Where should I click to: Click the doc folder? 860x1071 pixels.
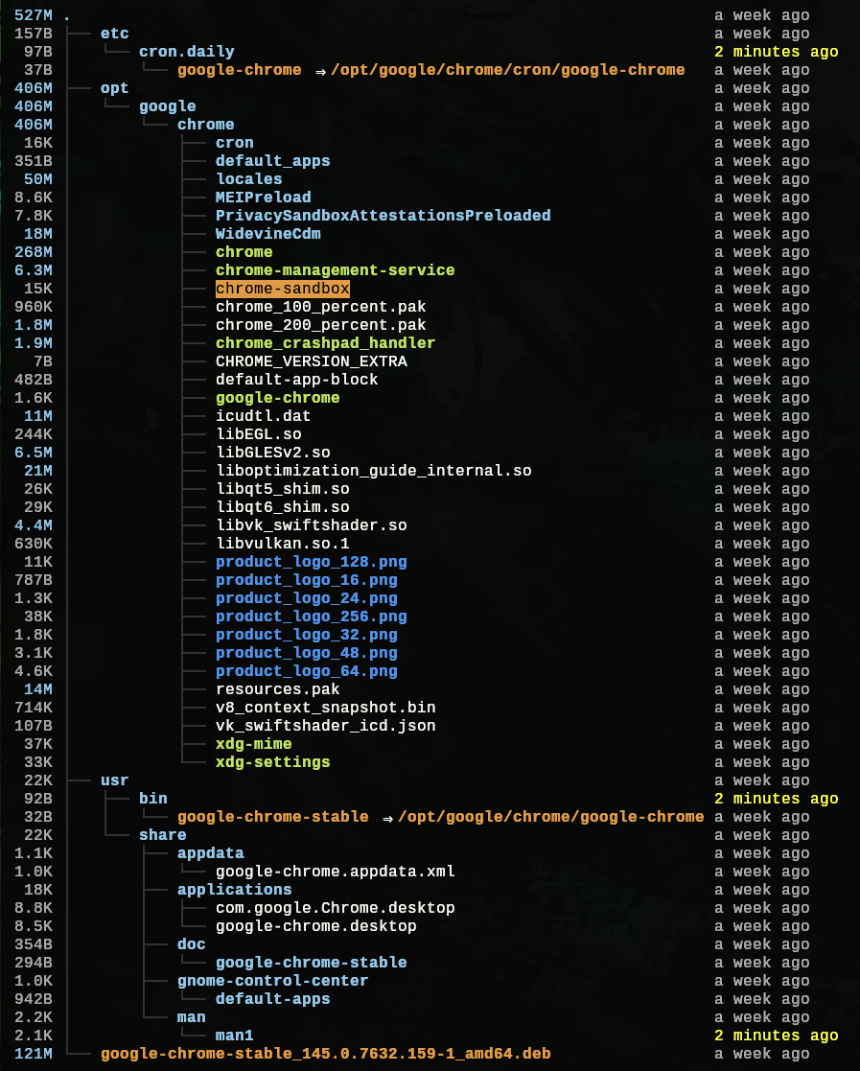pos(191,943)
